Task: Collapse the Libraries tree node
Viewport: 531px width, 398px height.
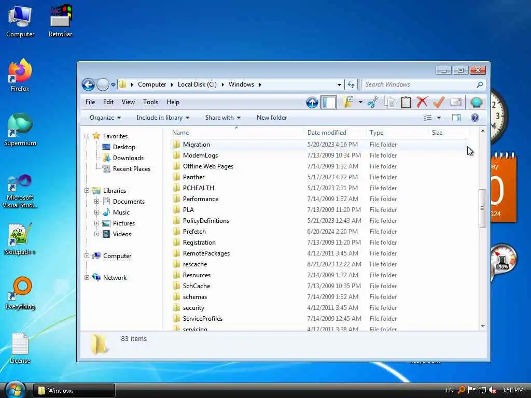Action: (87, 191)
